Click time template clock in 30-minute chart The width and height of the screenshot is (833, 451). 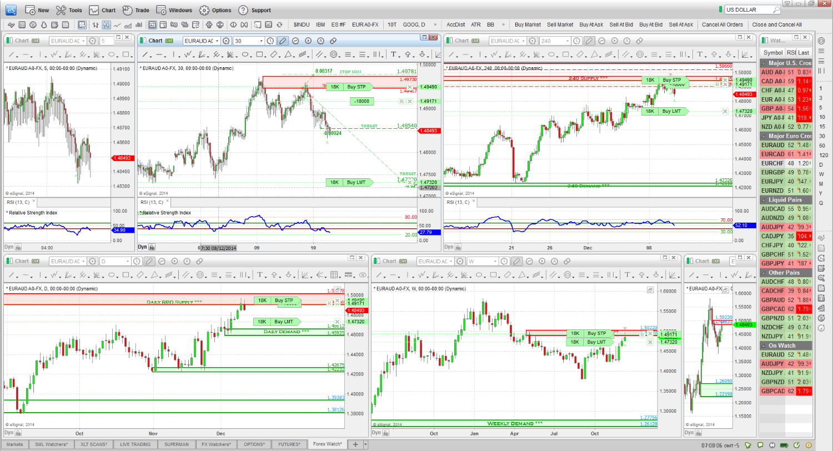[270, 41]
